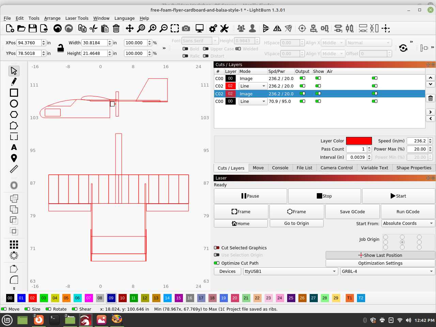The image size is (436, 327).
Task: Click the Frame button in Laser panel
Action: click(x=241, y=212)
